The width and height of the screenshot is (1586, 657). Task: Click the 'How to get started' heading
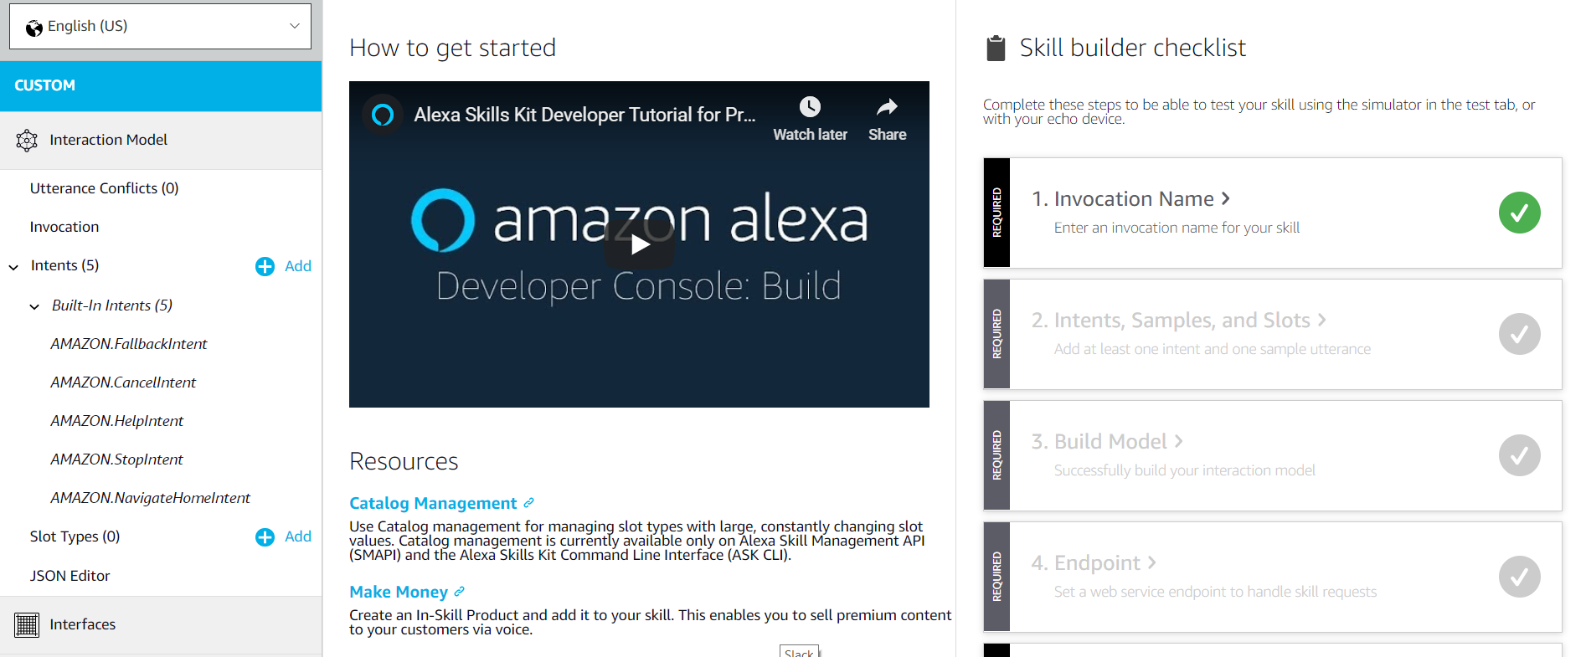452,49
